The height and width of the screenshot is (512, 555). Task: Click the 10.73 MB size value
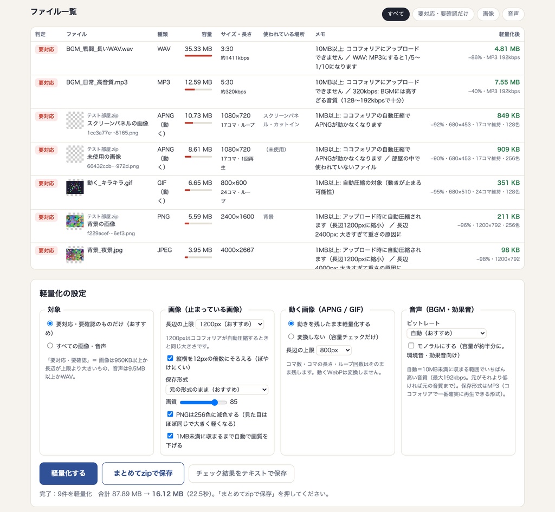click(x=198, y=116)
